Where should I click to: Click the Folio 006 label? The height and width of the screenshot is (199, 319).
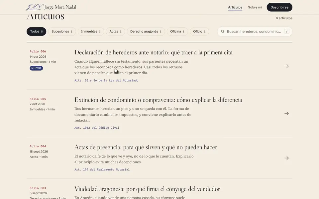[x=38, y=52]
